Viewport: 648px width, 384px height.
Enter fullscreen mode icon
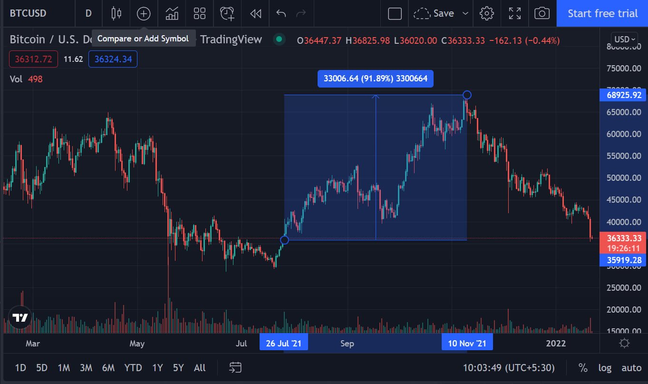point(515,13)
